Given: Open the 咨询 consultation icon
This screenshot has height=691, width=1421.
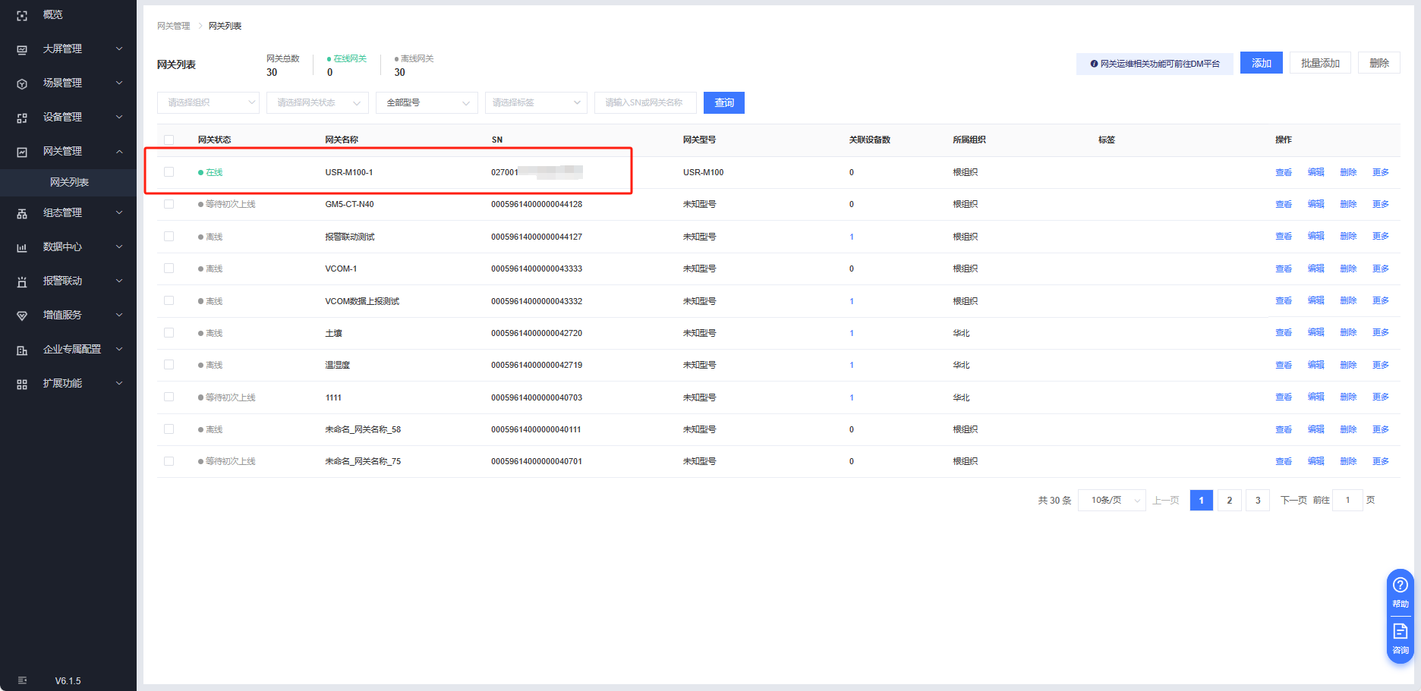Looking at the screenshot, I should tap(1400, 632).
